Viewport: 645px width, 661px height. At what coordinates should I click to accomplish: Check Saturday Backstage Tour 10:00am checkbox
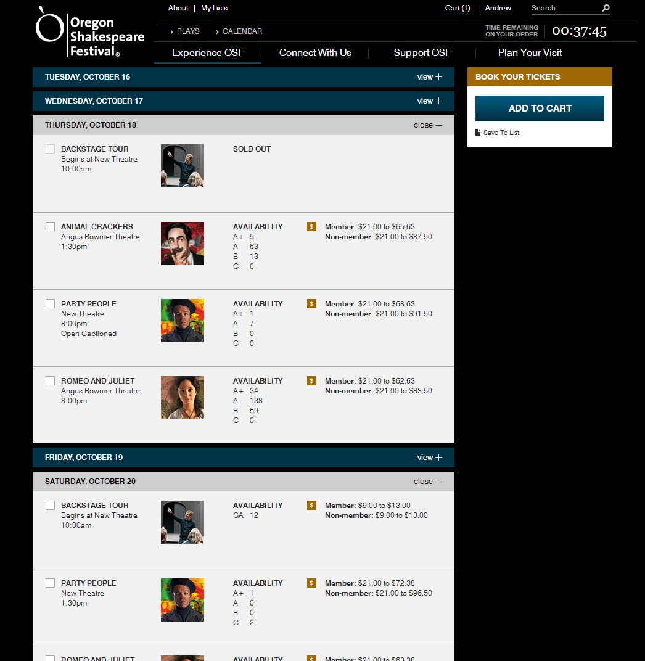click(50, 506)
